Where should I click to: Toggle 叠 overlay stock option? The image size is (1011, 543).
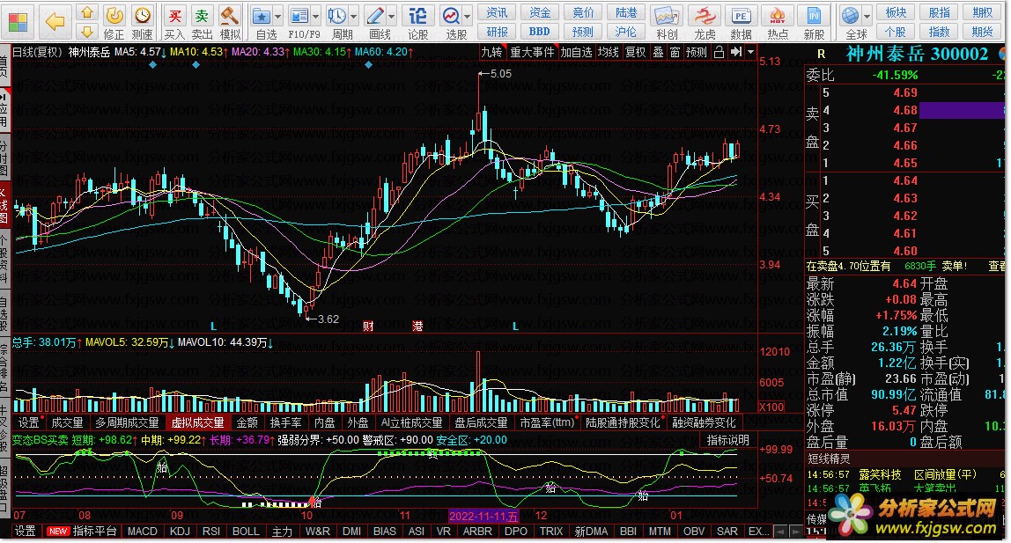[x=659, y=52]
